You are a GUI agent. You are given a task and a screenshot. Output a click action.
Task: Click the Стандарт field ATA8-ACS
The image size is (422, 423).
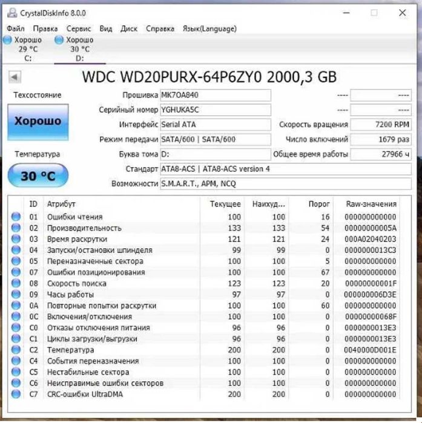(x=286, y=169)
